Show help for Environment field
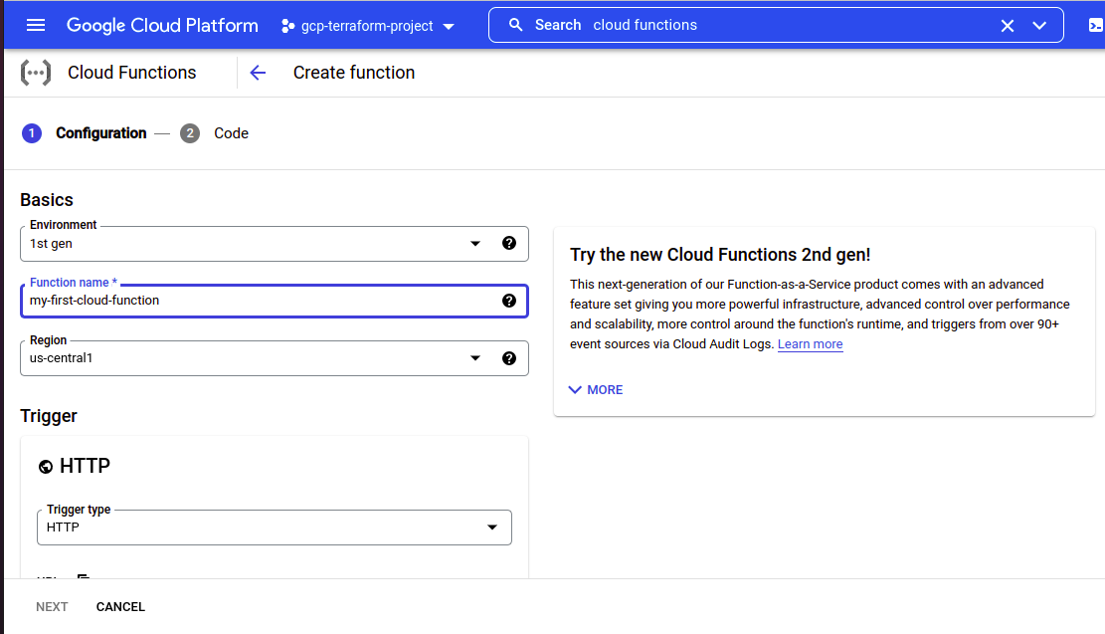The image size is (1105, 634). [x=509, y=243]
